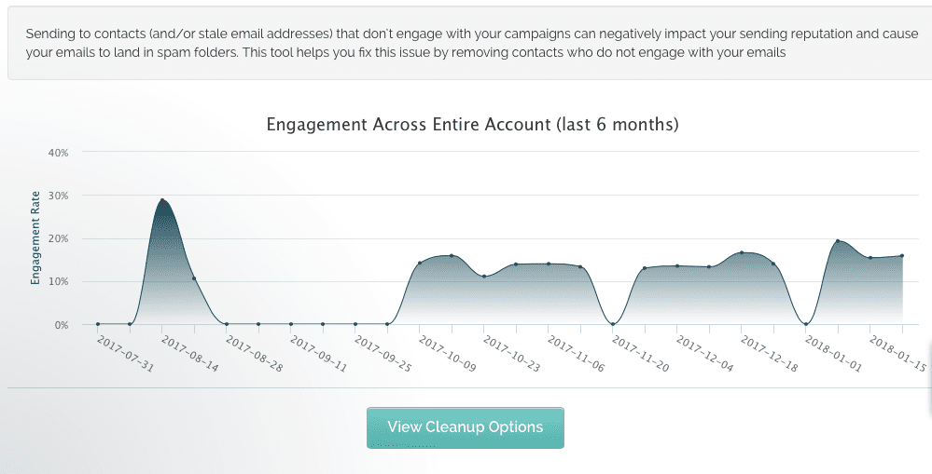Click the 2017-08-28 data point at 0%

226,324
